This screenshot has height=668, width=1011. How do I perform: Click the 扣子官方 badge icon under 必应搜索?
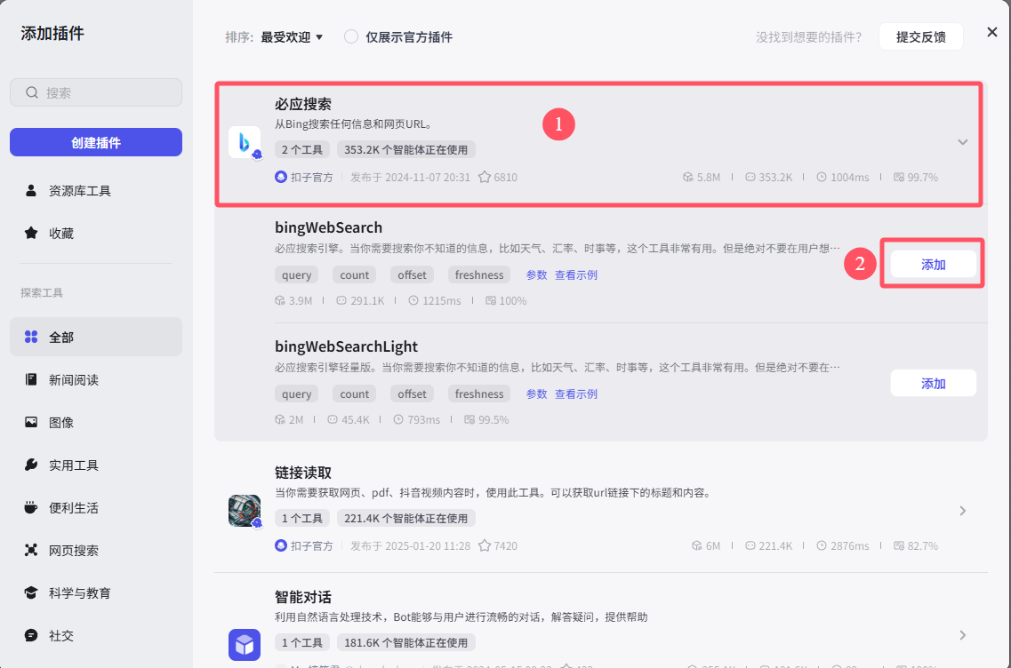pyautogui.click(x=280, y=177)
